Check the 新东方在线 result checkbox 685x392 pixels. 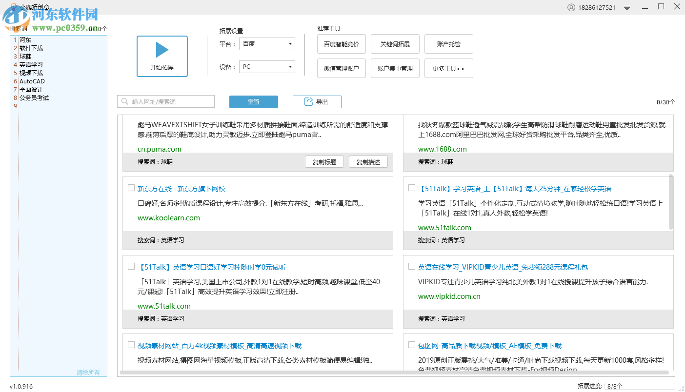click(x=131, y=187)
